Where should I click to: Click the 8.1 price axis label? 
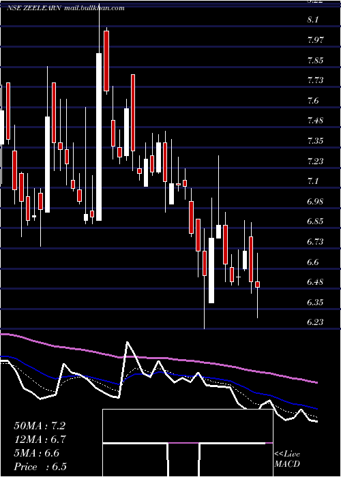313,20
